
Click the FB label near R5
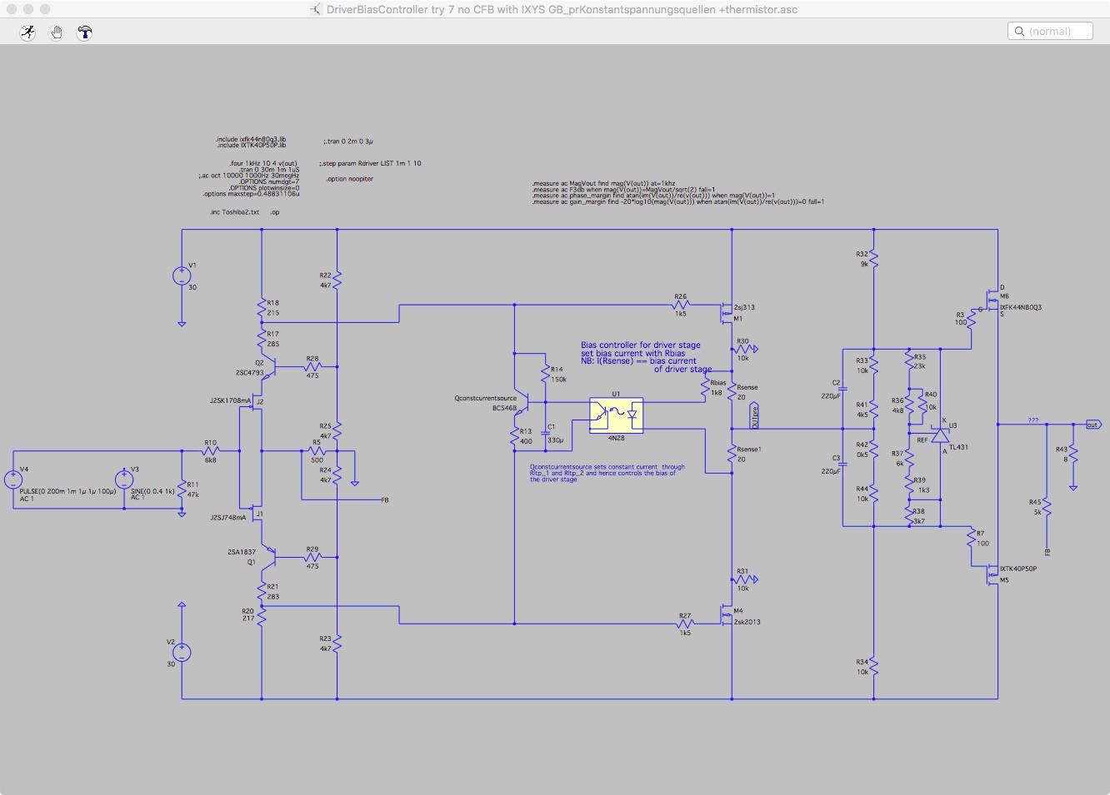385,500
